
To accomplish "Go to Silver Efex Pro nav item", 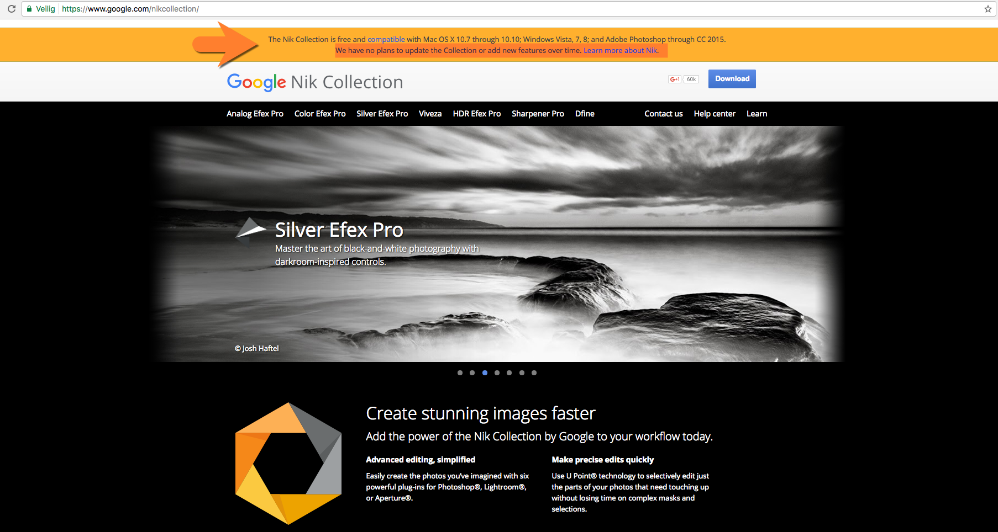I will [x=382, y=114].
